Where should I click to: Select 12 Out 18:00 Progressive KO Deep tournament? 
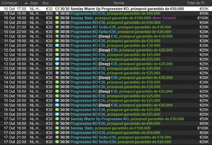coord(106,50)
